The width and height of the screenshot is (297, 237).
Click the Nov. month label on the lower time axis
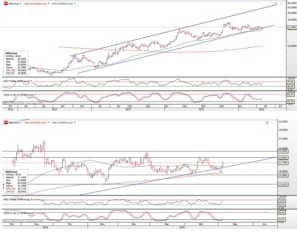tap(37, 224)
